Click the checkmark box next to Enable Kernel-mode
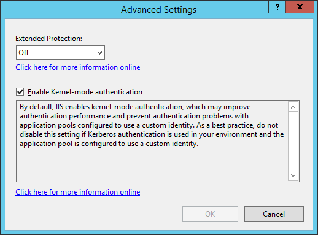Screen dimensions: 318x235 pos(20,92)
